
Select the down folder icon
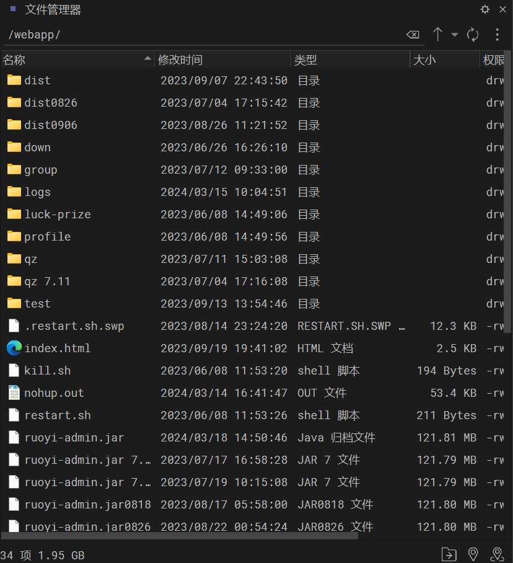click(14, 147)
